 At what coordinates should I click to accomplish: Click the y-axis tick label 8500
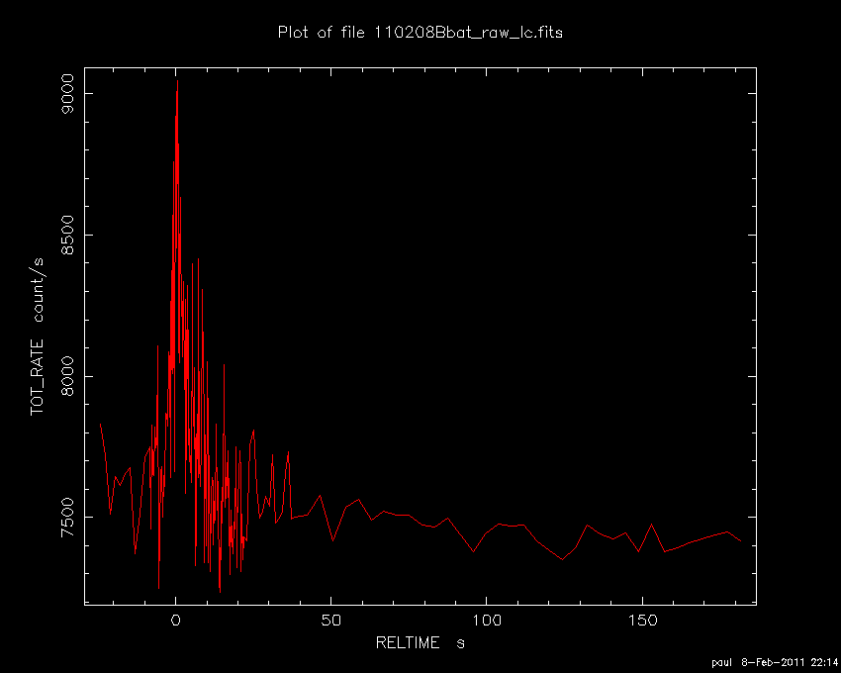[68, 236]
